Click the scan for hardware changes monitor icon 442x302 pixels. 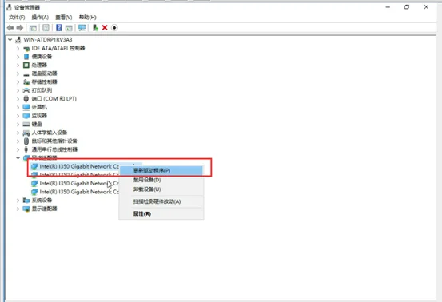point(82,28)
